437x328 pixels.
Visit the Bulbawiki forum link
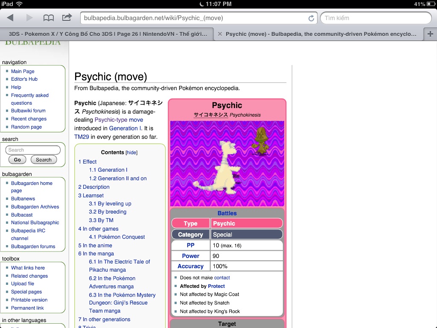[28, 111]
